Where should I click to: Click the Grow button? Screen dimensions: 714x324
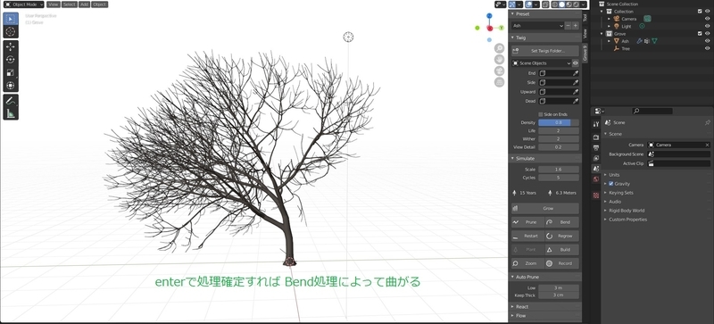click(x=545, y=208)
